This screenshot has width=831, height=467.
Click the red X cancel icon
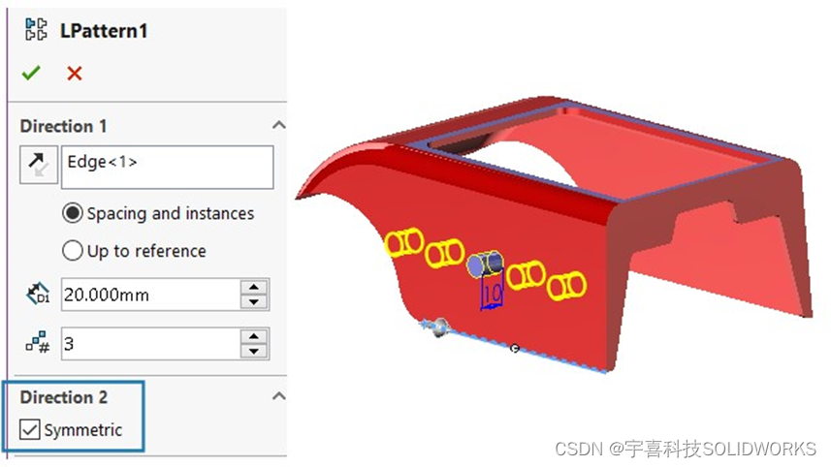coord(75,73)
